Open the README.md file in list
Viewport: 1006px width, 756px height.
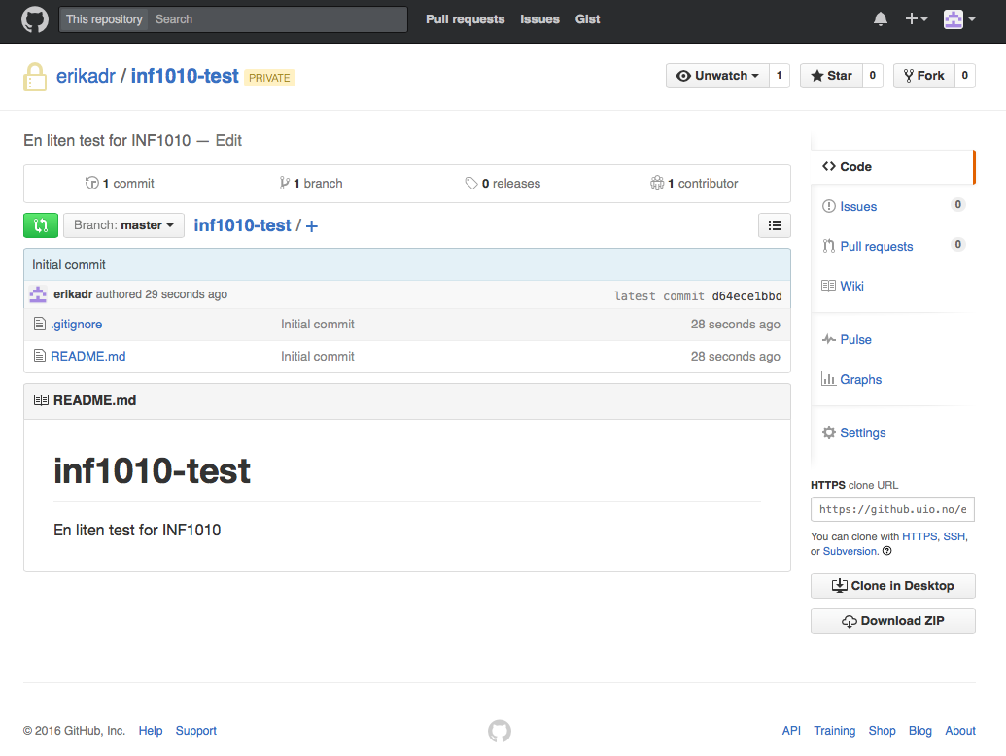tap(87, 356)
